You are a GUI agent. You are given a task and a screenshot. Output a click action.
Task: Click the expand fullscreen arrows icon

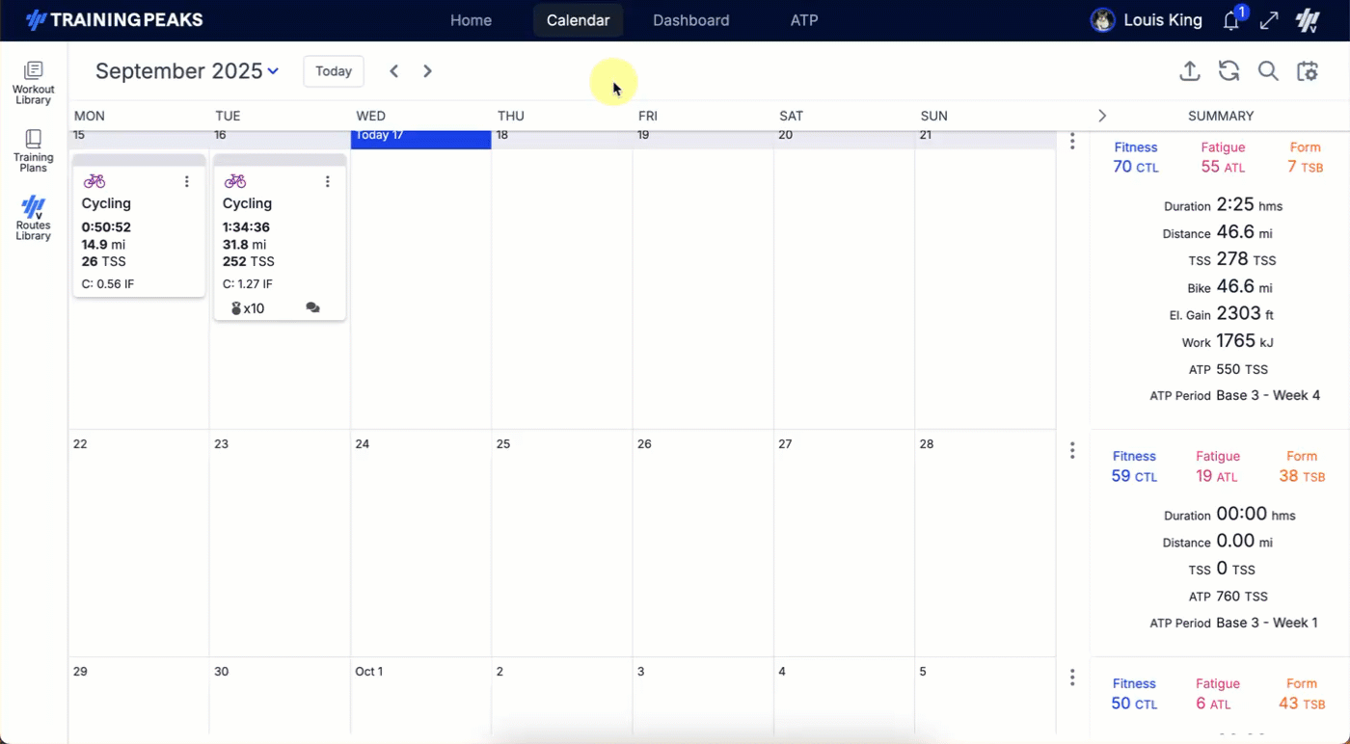tap(1269, 20)
